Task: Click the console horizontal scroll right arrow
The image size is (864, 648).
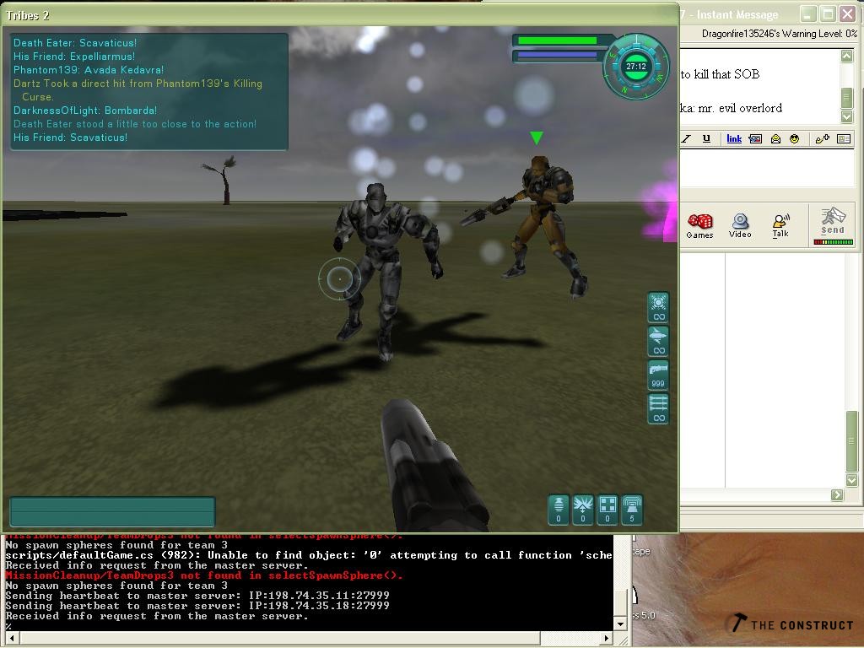Action: (607, 639)
